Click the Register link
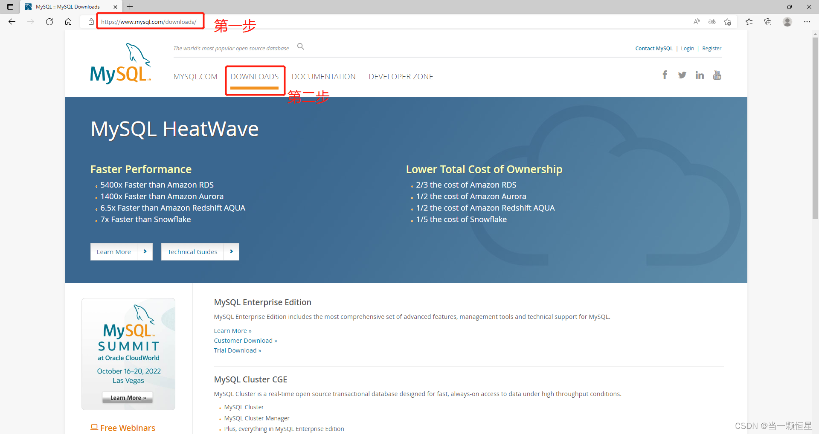 [x=712, y=49]
